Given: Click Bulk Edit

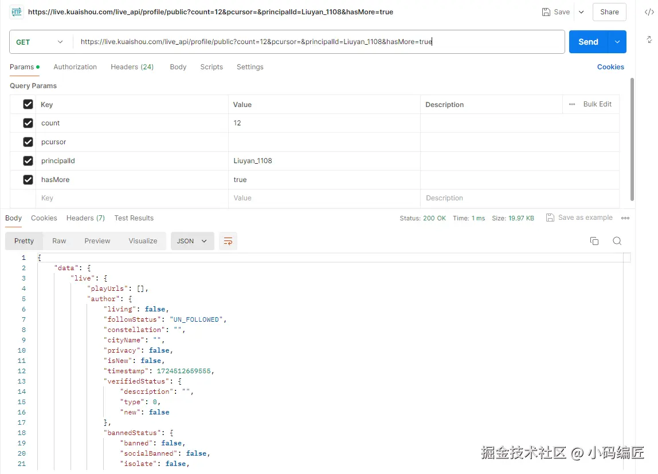Looking at the screenshot, I should (597, 104).
